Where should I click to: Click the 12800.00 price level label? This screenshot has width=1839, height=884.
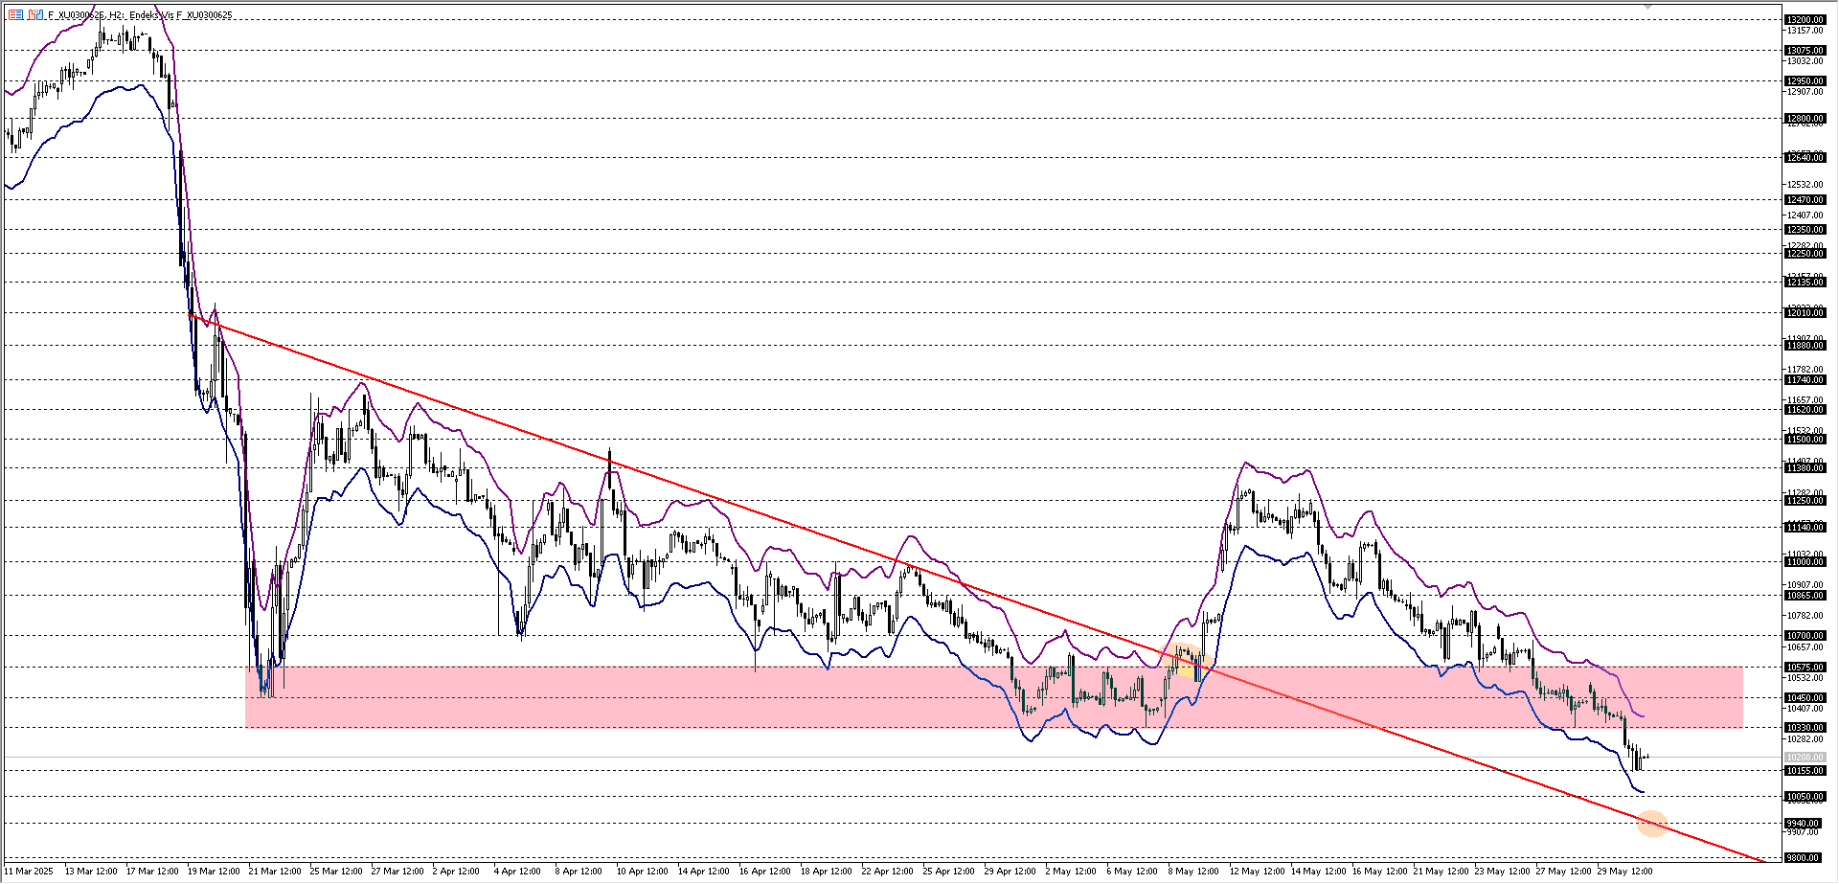pyautogui.click(x=1805, y=119)
